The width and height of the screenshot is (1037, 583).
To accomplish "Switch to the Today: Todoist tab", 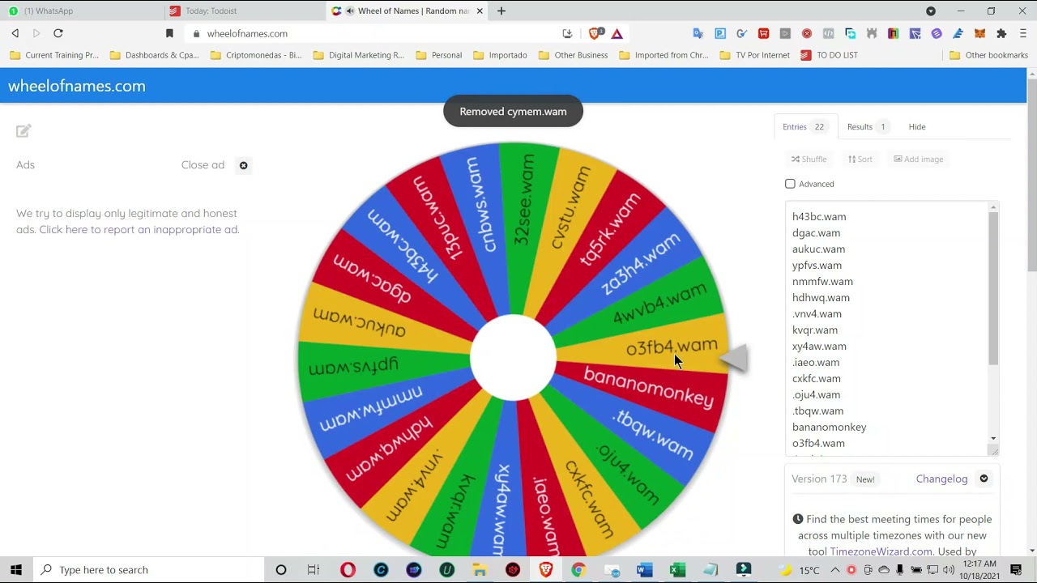I will coord(243,11).
